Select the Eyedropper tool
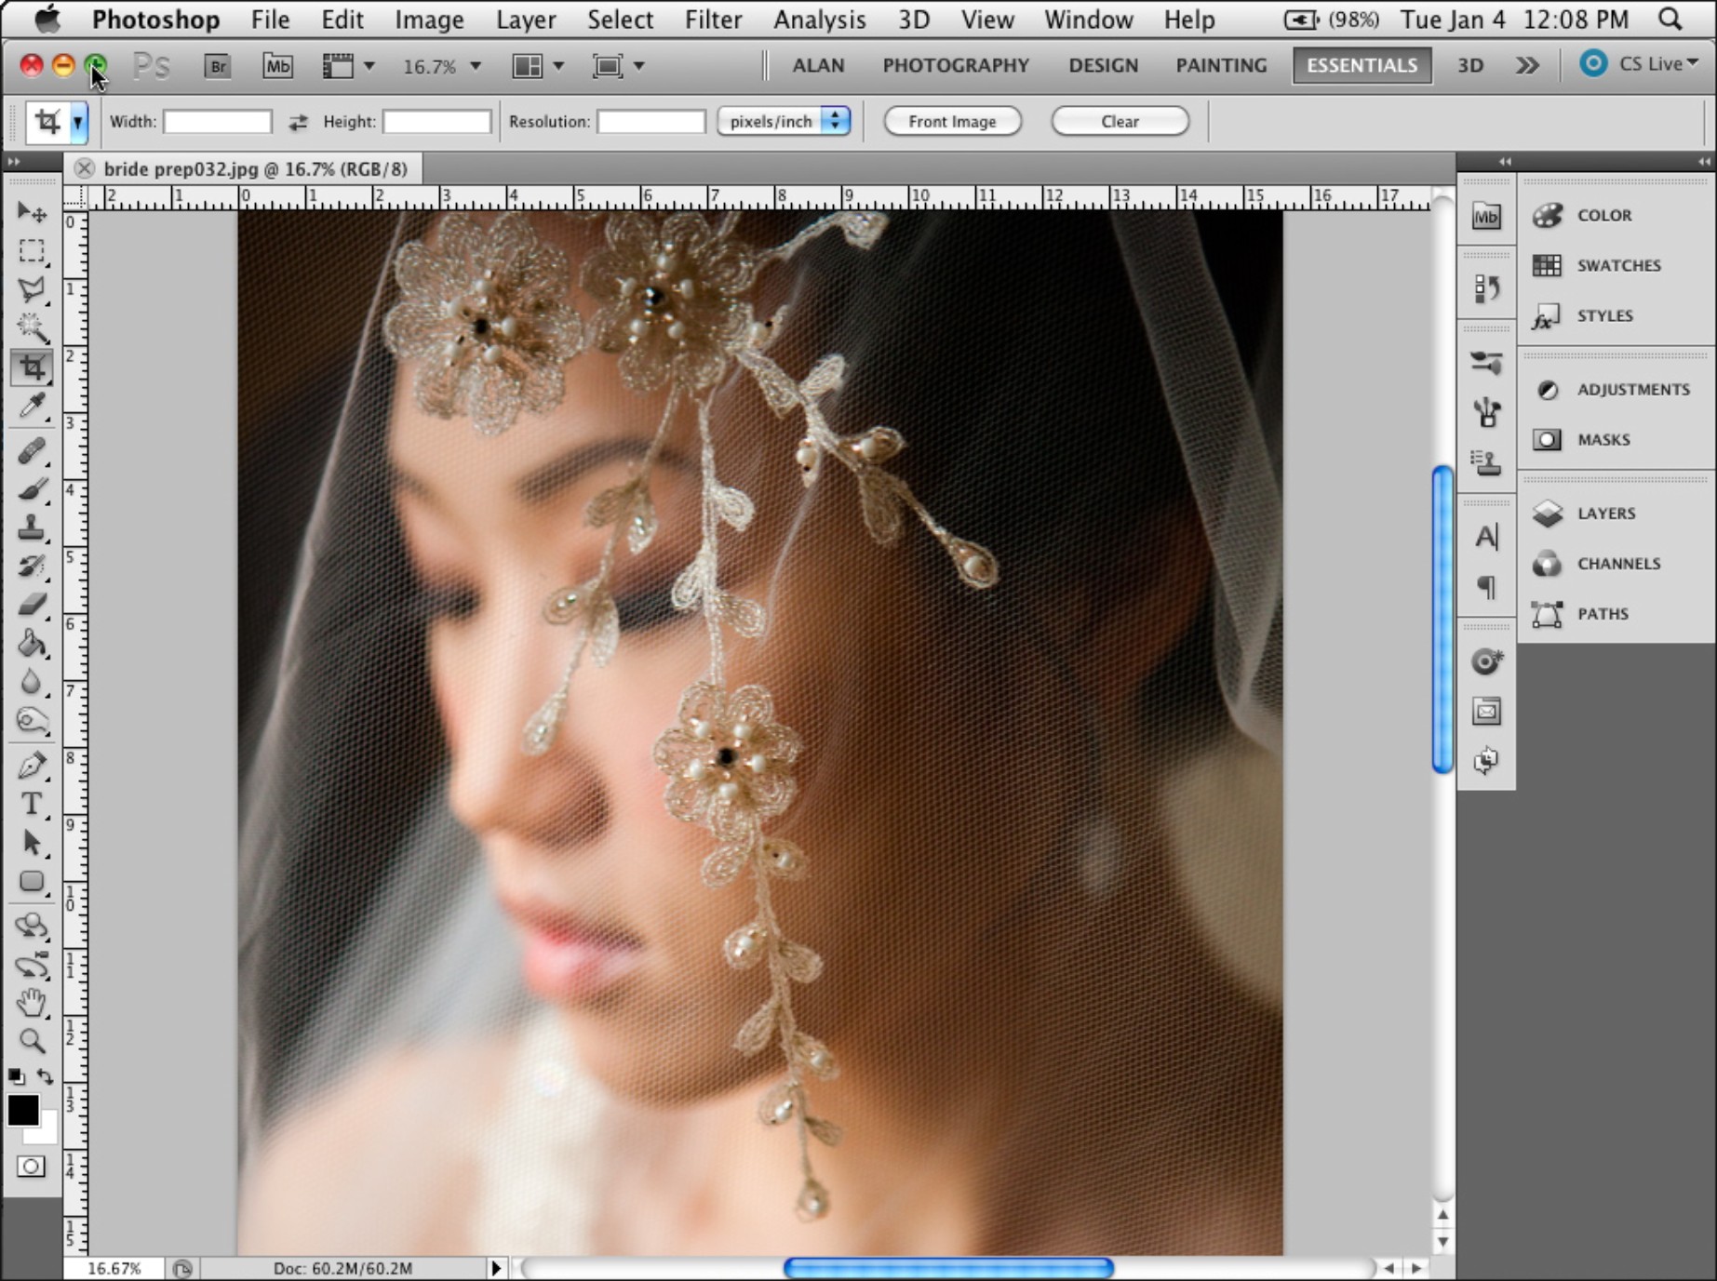The width and height of the screenshot is (1717, 1281). (x=32, y=406)
